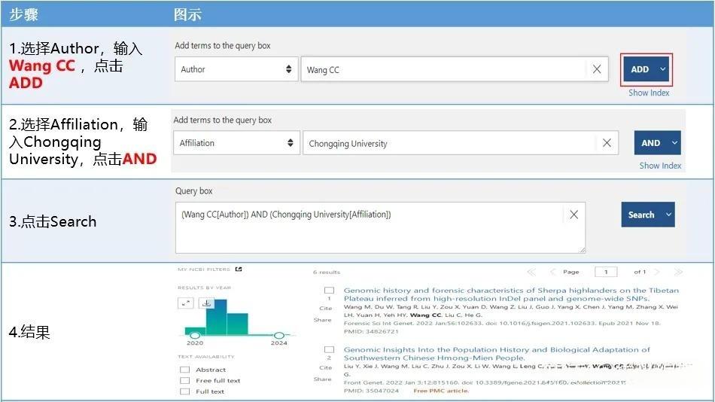The height and width of the screenshot is (402, 715).
Task: Expand the Search button options arrow
Action: [x=668, y=215]
